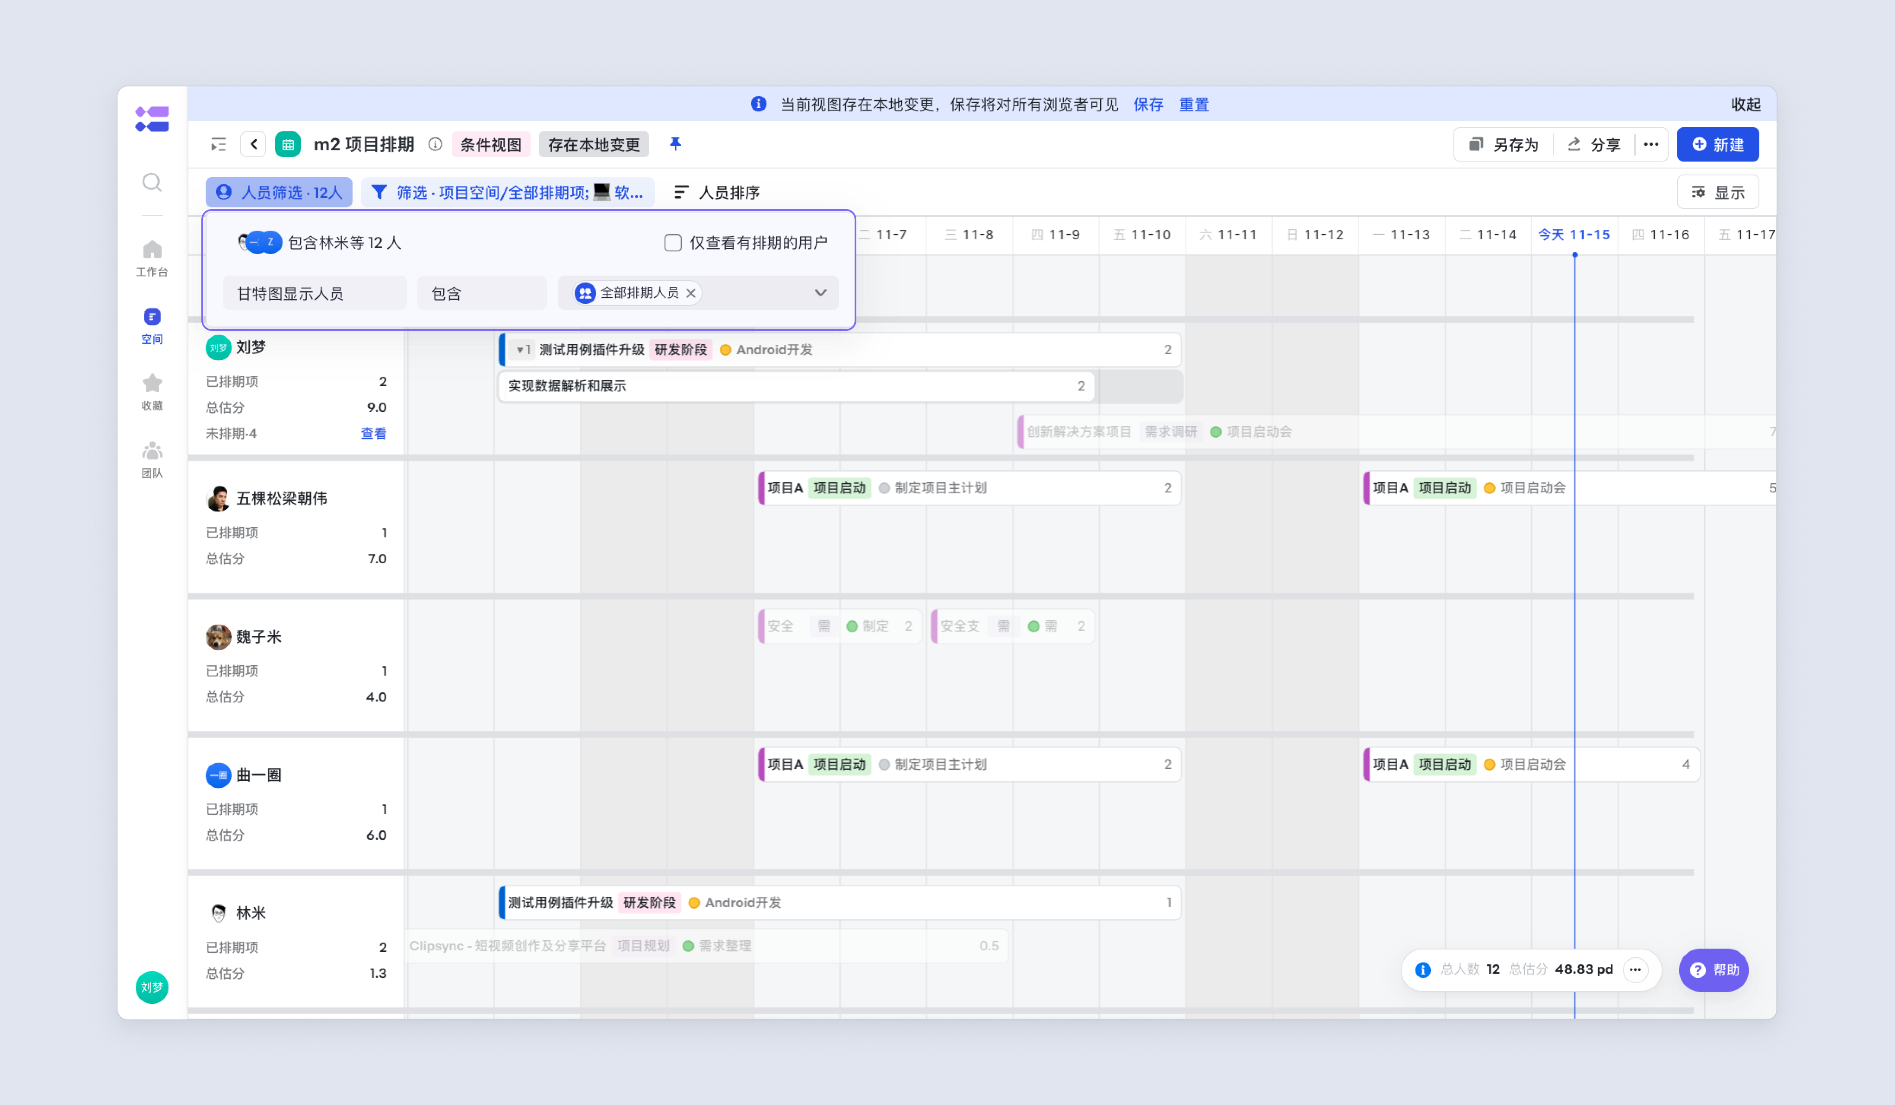1895x1105 pixels.
Task: Click 重置 link in banner
Action: (x=1193, y=105)
